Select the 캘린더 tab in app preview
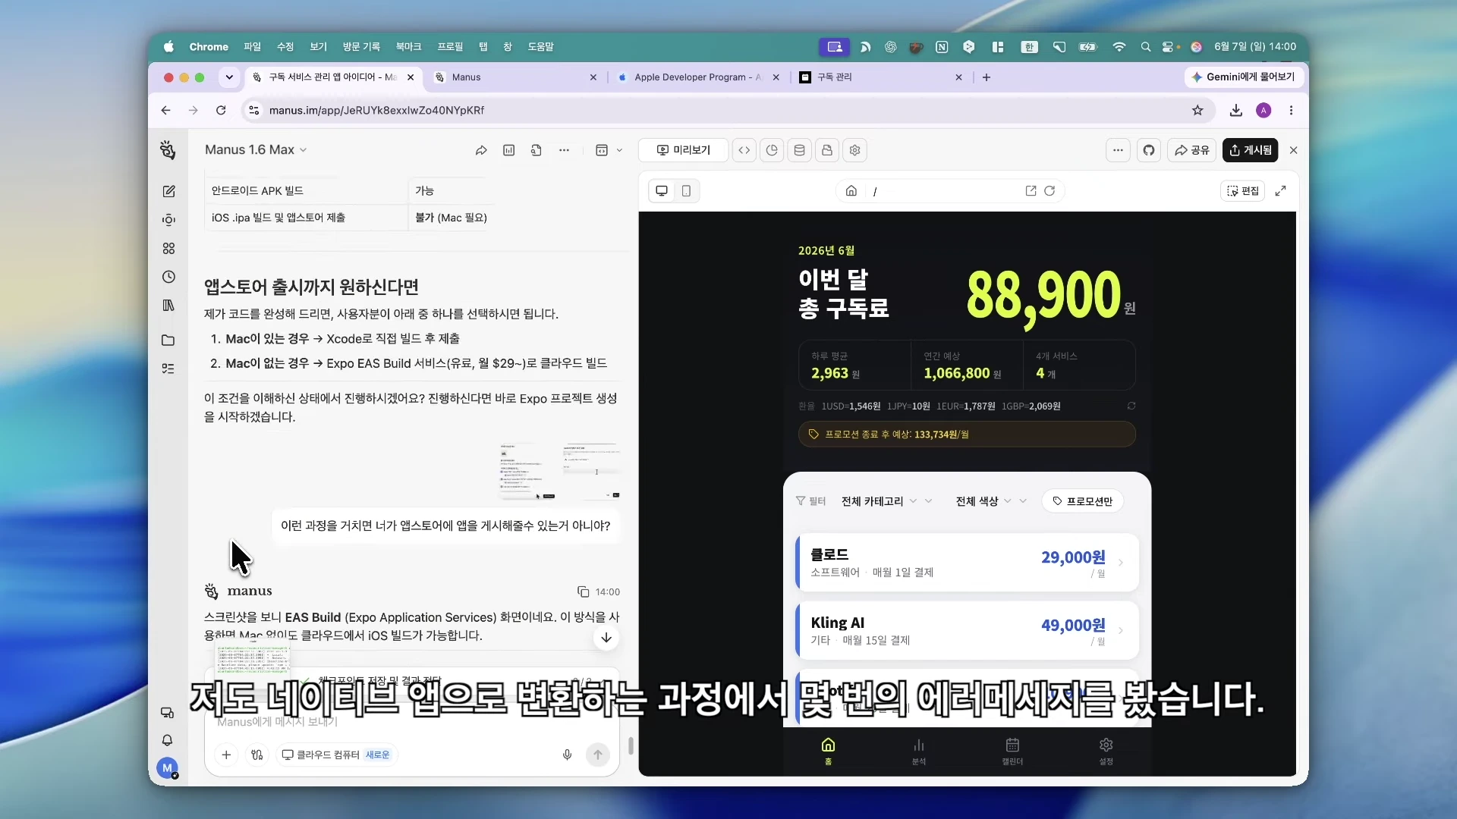 (x=1012, y=751)
